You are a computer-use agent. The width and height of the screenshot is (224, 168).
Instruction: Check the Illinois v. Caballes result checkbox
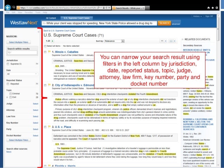[45, 52]
